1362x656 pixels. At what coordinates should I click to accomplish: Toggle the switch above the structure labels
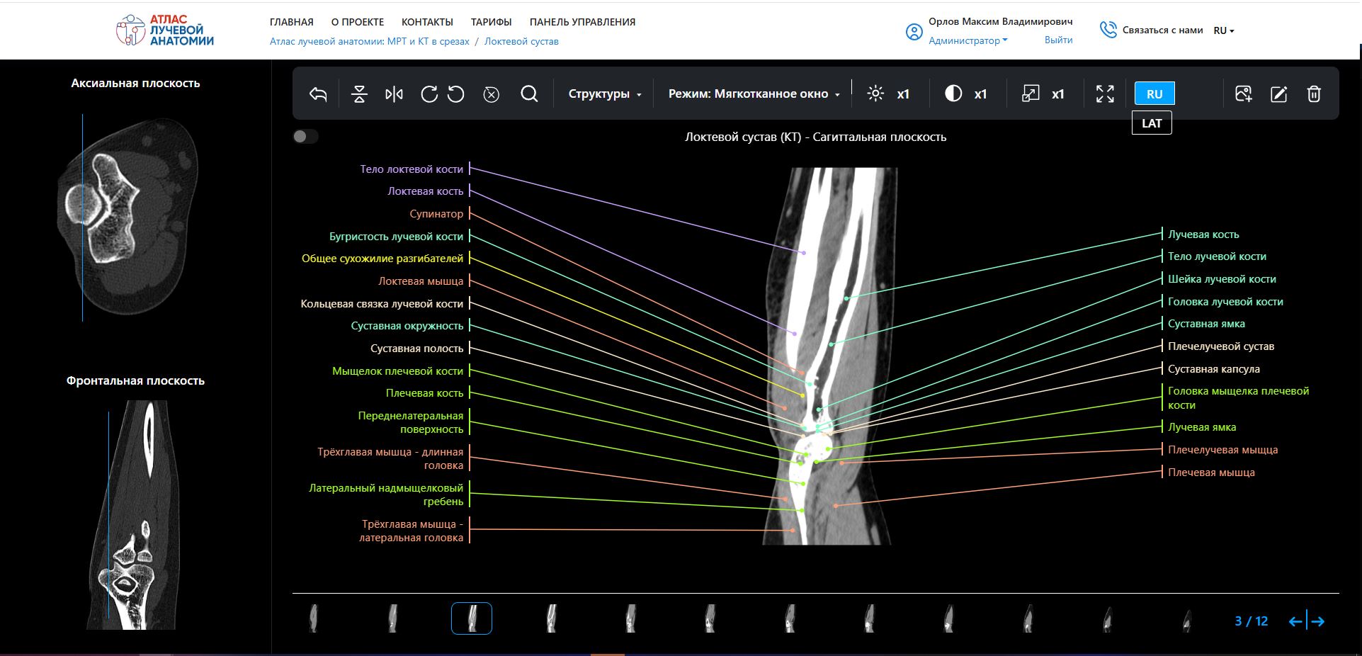[305, 137]
